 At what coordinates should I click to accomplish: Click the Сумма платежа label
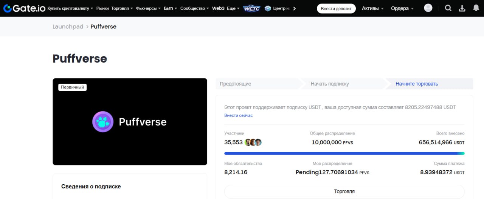(449, 164)
